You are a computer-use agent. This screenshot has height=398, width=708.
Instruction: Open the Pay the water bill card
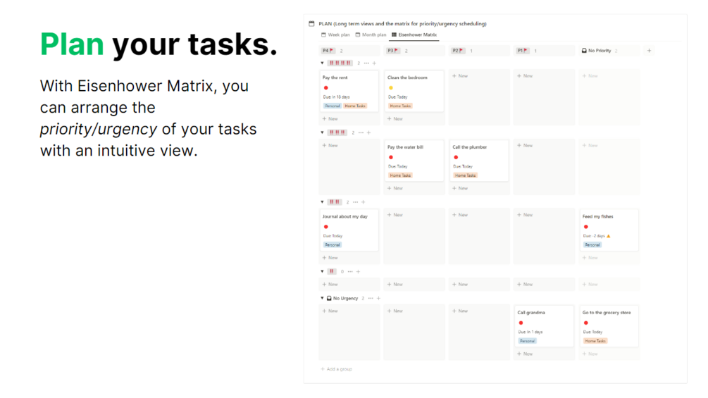(414, 161)
